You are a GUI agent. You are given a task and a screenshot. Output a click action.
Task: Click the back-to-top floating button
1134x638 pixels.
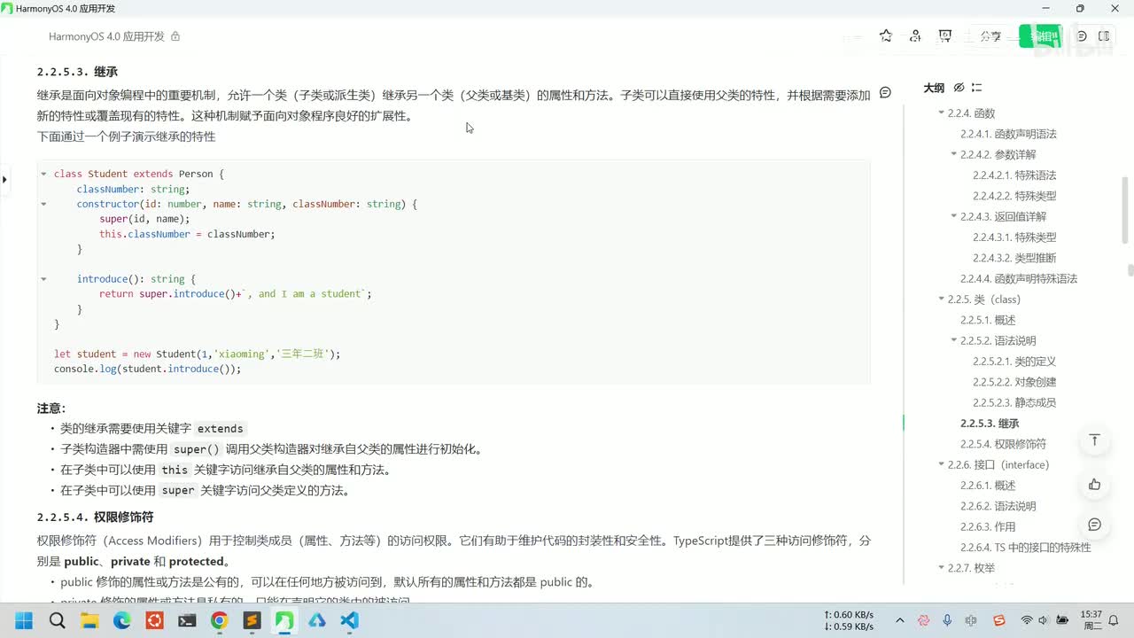1095,440
